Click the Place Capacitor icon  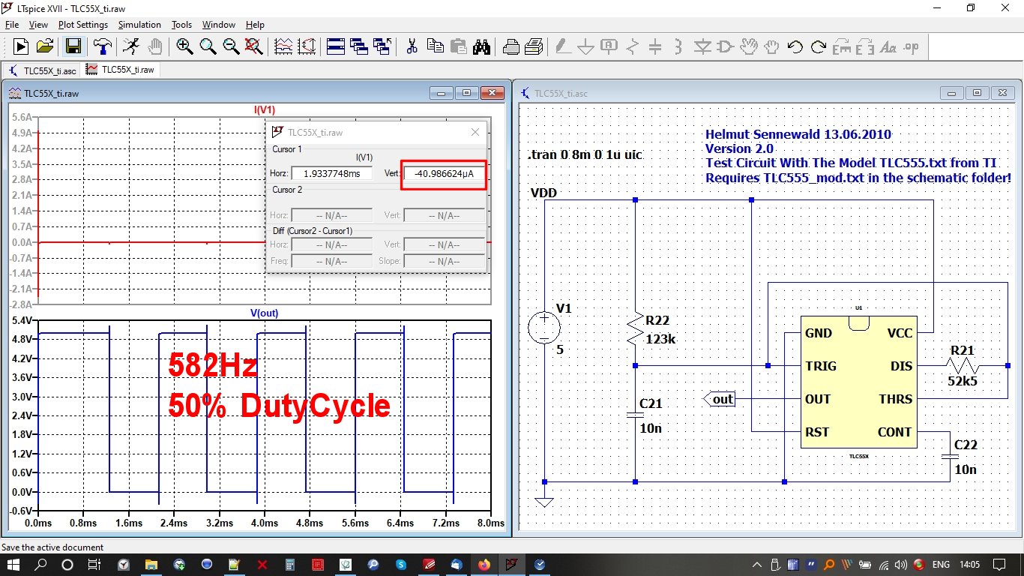coord(655,46)
